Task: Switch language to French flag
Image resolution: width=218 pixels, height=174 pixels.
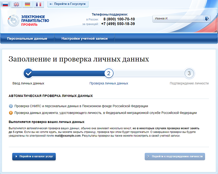Action: [x=39, y=4]
